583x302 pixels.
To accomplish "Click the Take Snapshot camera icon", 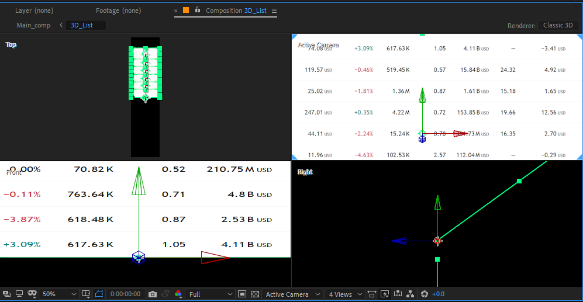I will (153, 294).
